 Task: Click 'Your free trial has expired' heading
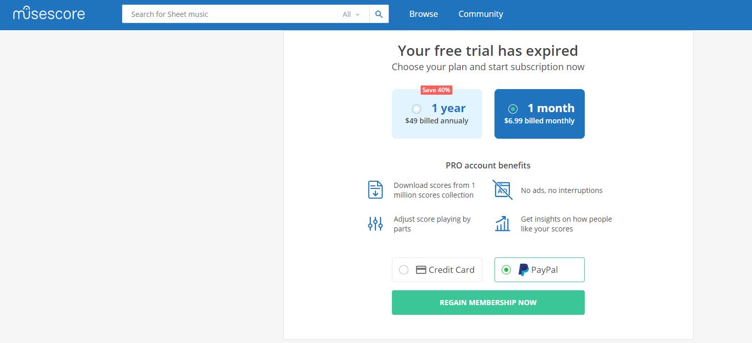coord(488,51)
